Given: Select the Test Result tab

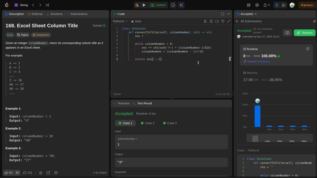Looking at the screenshot, I should [142, 103].
